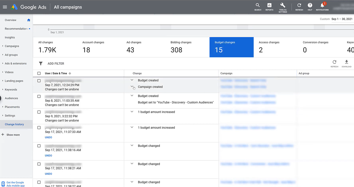
Task: Click the mobile app phone icon
Action: coord(3,184)
